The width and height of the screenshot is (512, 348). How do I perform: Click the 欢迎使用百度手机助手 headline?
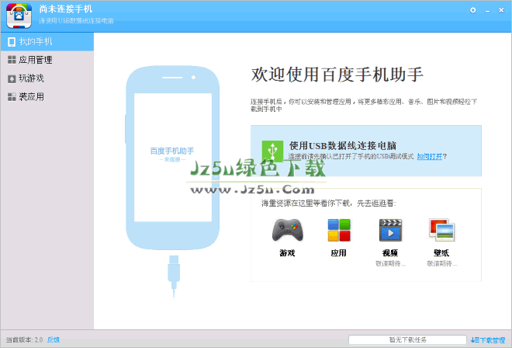(337, 75)
